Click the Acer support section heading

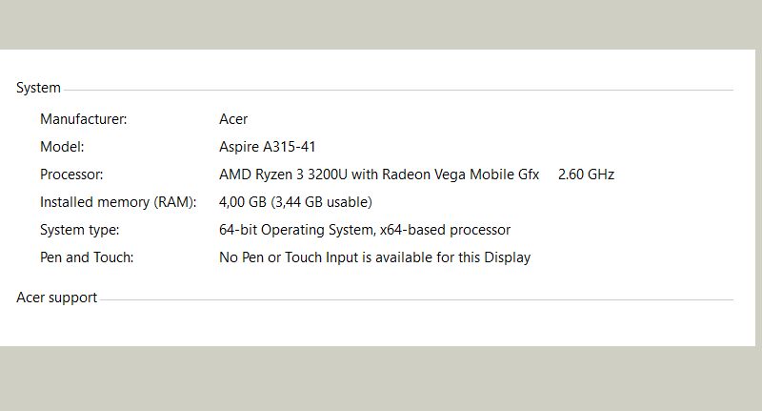tap(57, 298)
